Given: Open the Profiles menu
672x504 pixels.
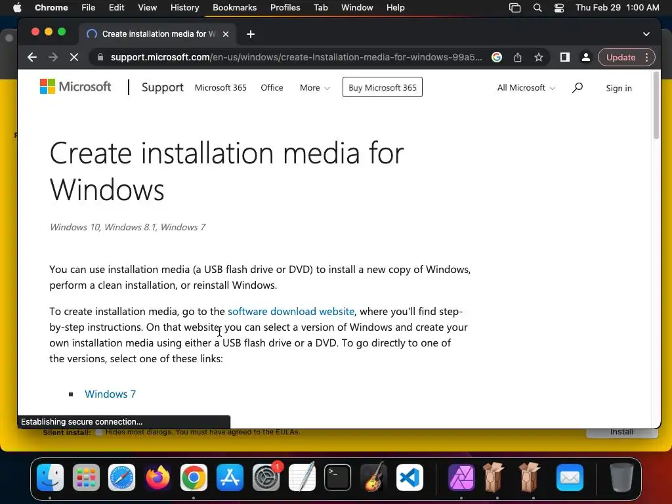Looking at the screenshot, I should (x=285, y=8).
